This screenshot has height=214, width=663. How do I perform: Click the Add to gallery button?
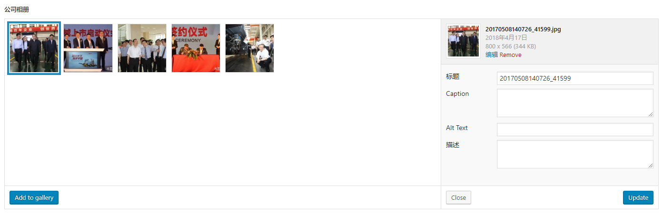tap(34, 197)
